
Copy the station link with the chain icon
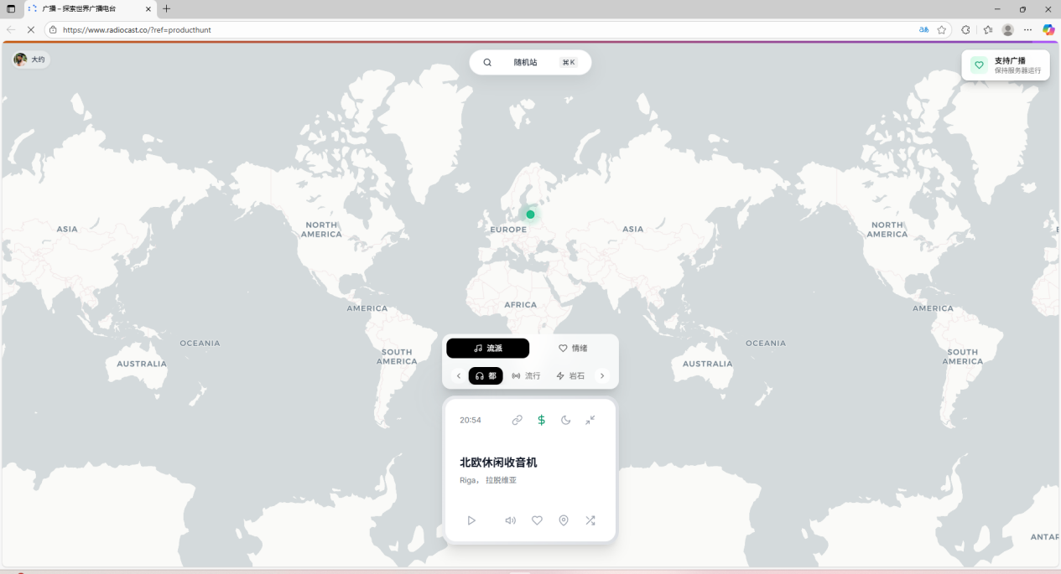point(517,420)
